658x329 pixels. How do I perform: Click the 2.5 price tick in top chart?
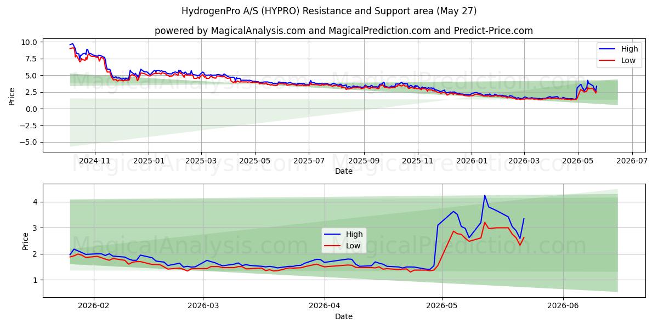[32, 92]
